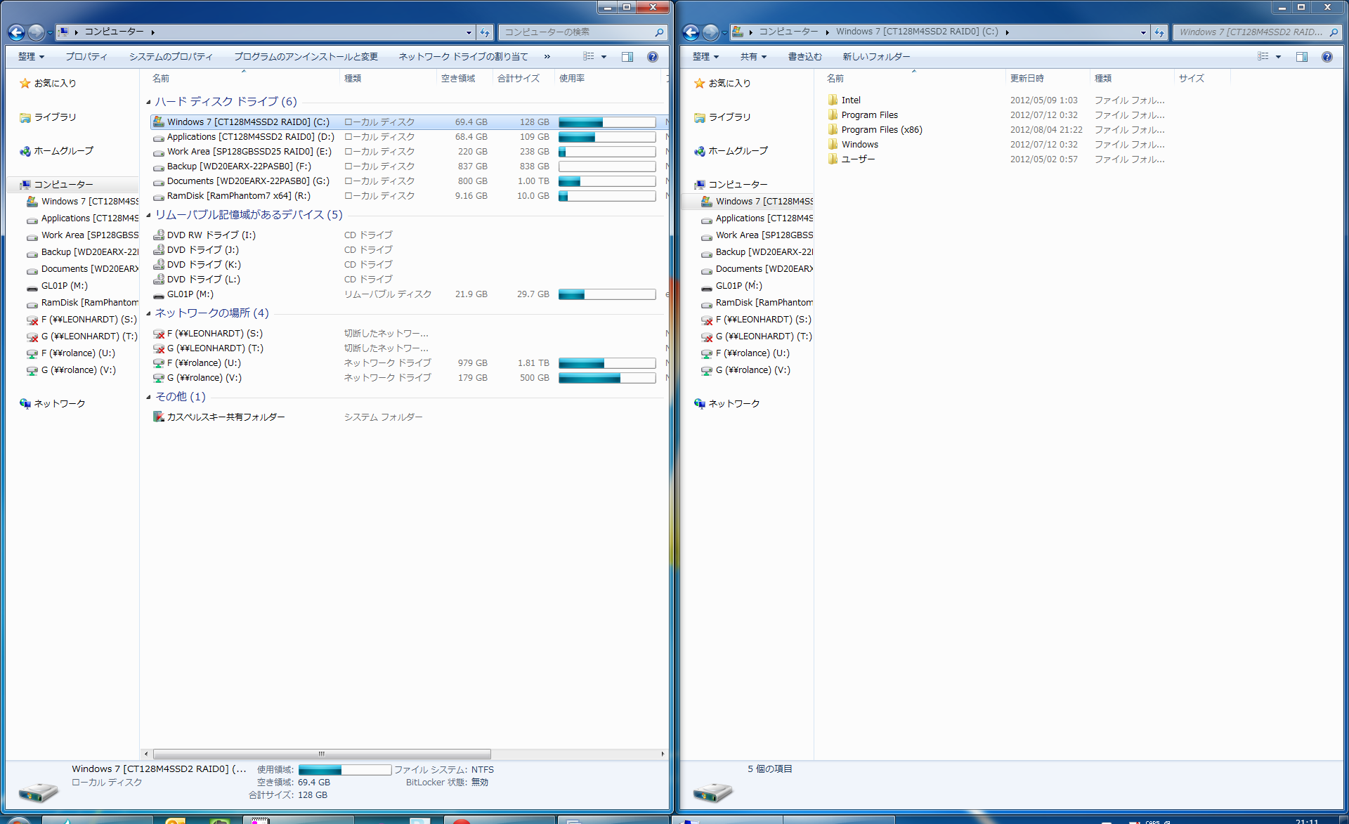Click ライブラリ in right window sidebar
1349x824 pixels.
729,117
